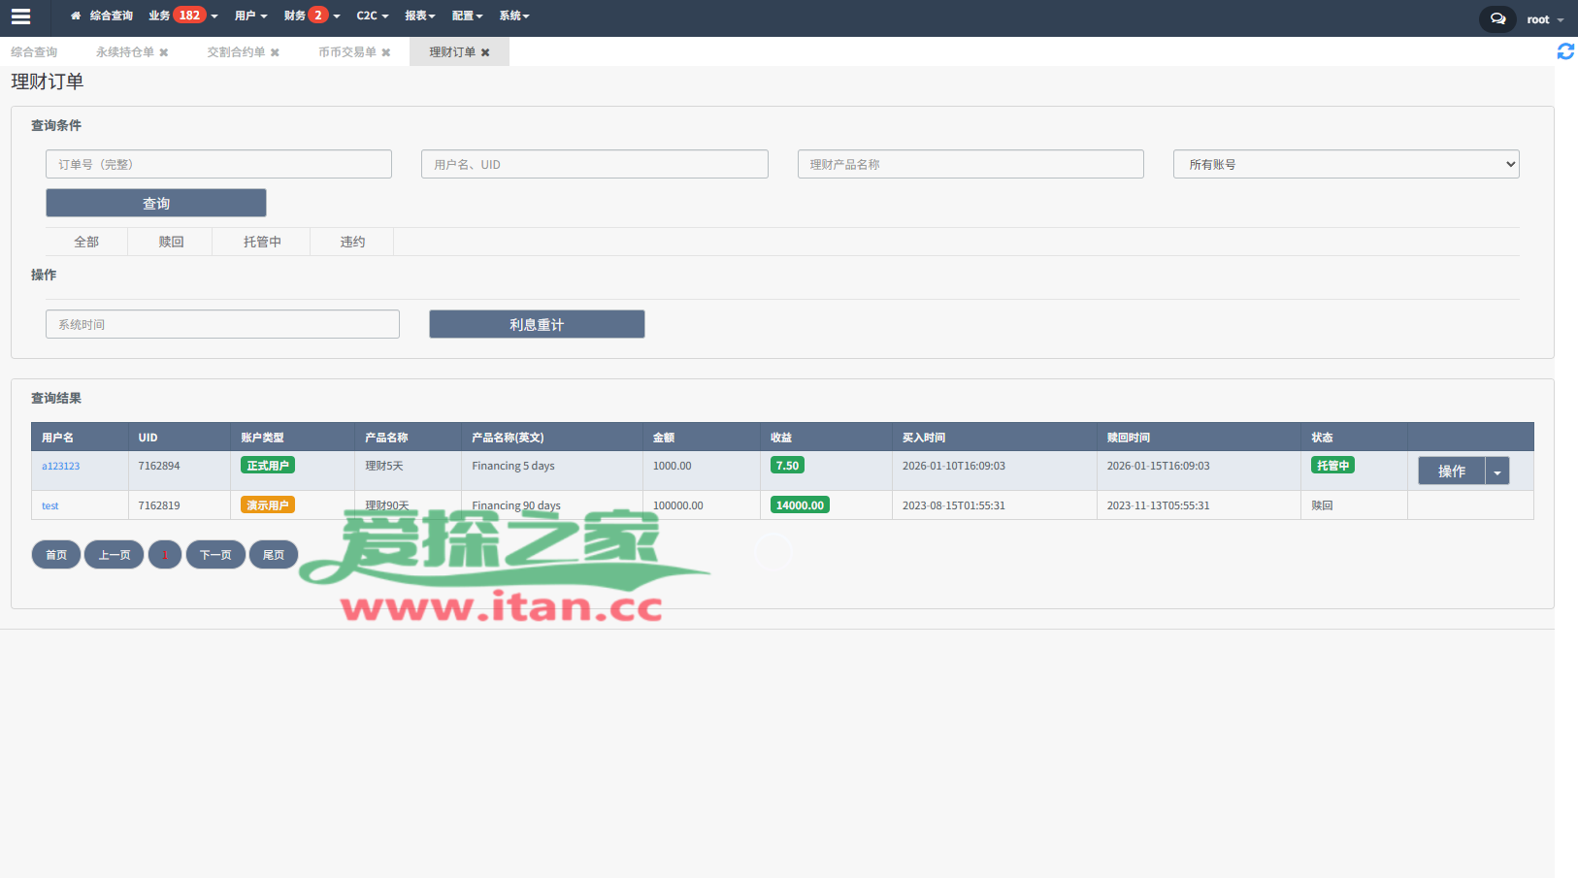
Task: Filter by 托管中 status
Action: [262, 242]
